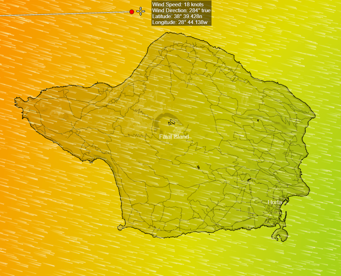Select the Faial Island map label

pyautogui.click(x=174, y=137)
